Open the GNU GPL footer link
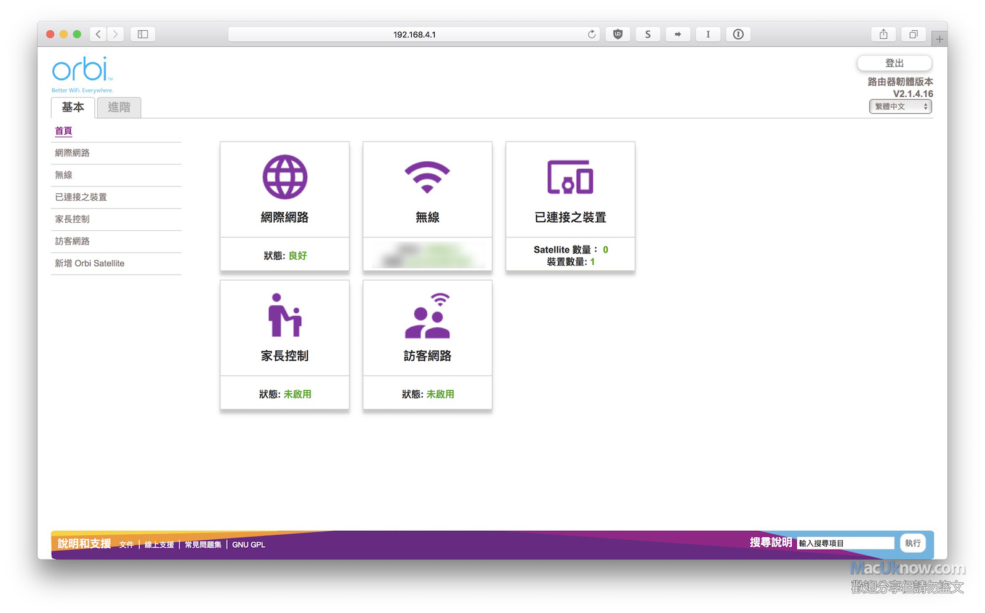 pyautogui.click(x=249, y=545)
